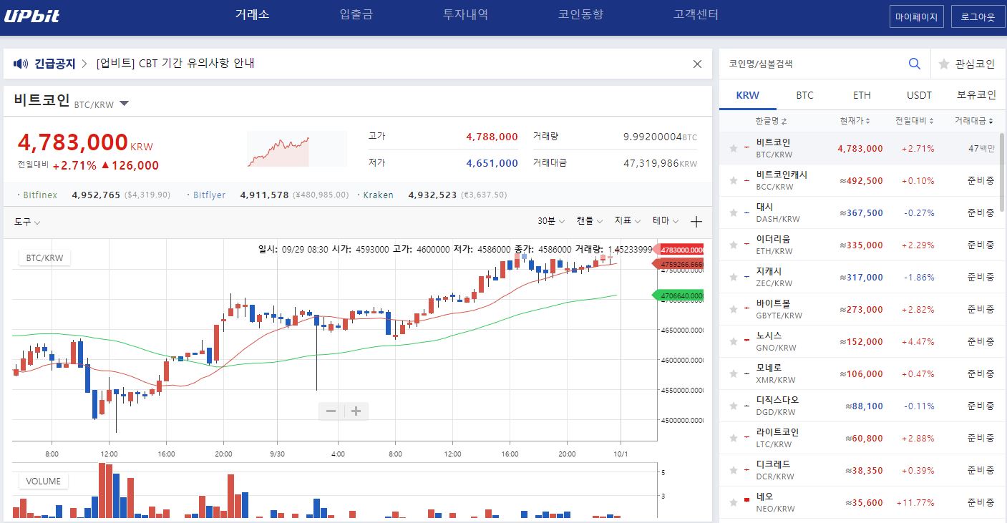The width and height of the screenshot is (1007, 523).
Task: Open the 비트코인 BTC/KRW market selector arrow
Action: coord(124,104)
